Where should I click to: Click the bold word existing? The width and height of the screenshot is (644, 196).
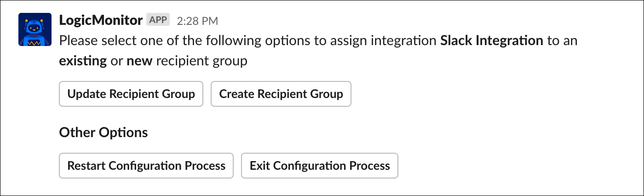click(83, 61)
